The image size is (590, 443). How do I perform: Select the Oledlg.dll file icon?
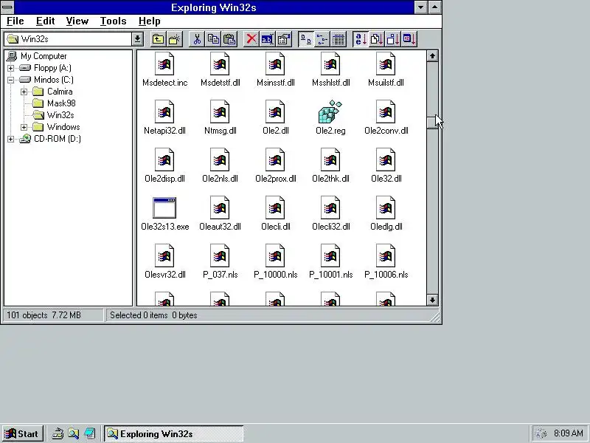click(386, 207)
